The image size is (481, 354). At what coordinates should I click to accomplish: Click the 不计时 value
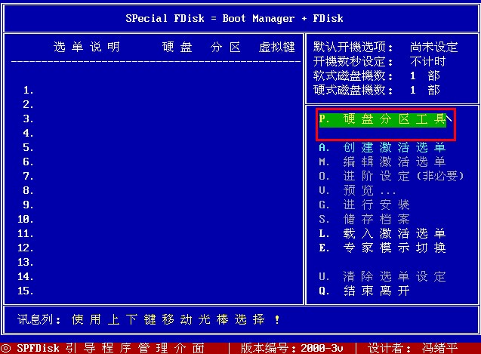click(x=427, y=61)
